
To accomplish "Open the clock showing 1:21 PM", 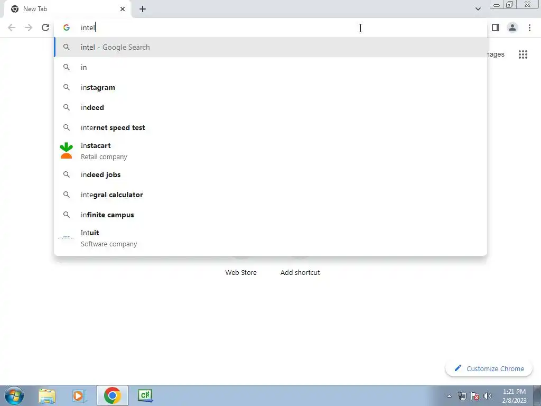I will point(514,396).
